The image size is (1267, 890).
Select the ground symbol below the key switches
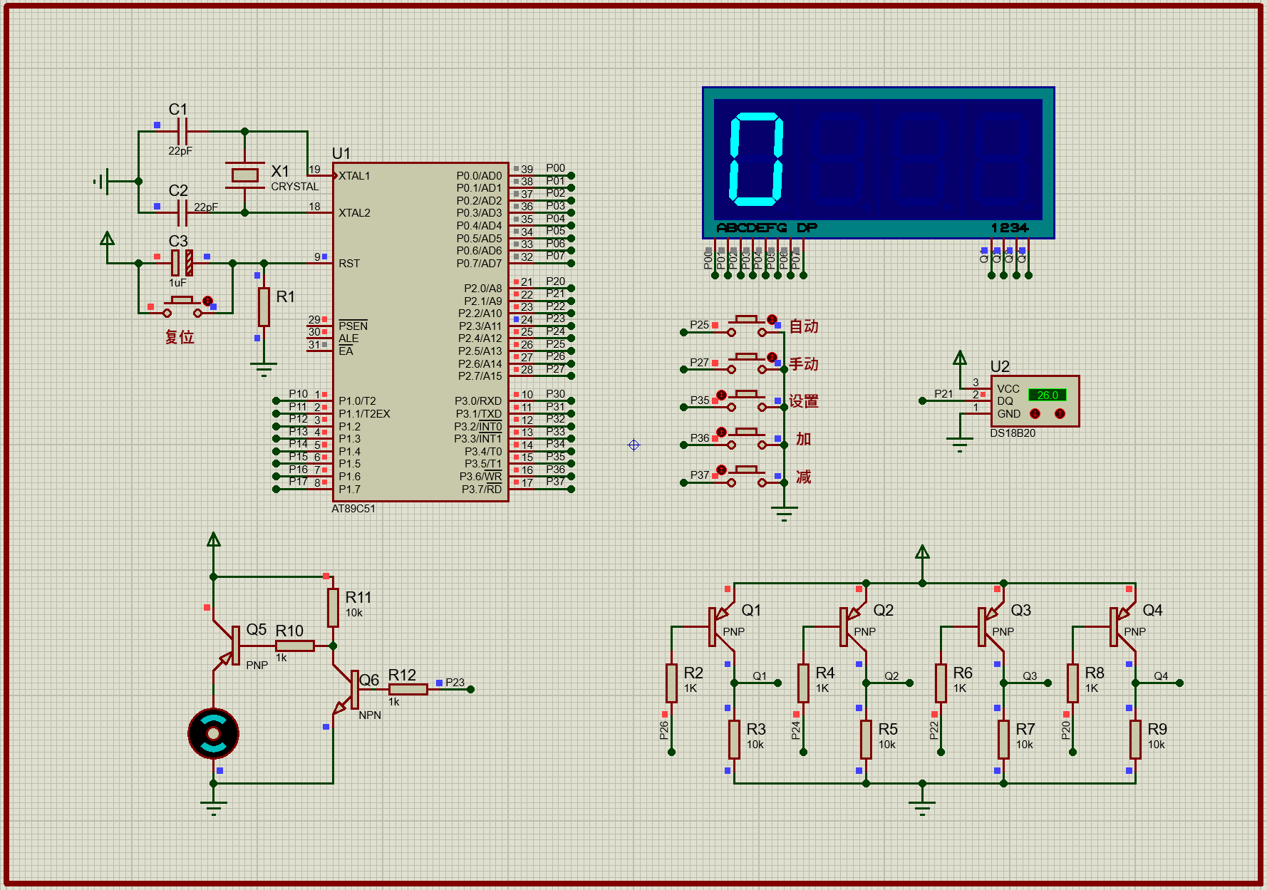[x=784, y=513]
